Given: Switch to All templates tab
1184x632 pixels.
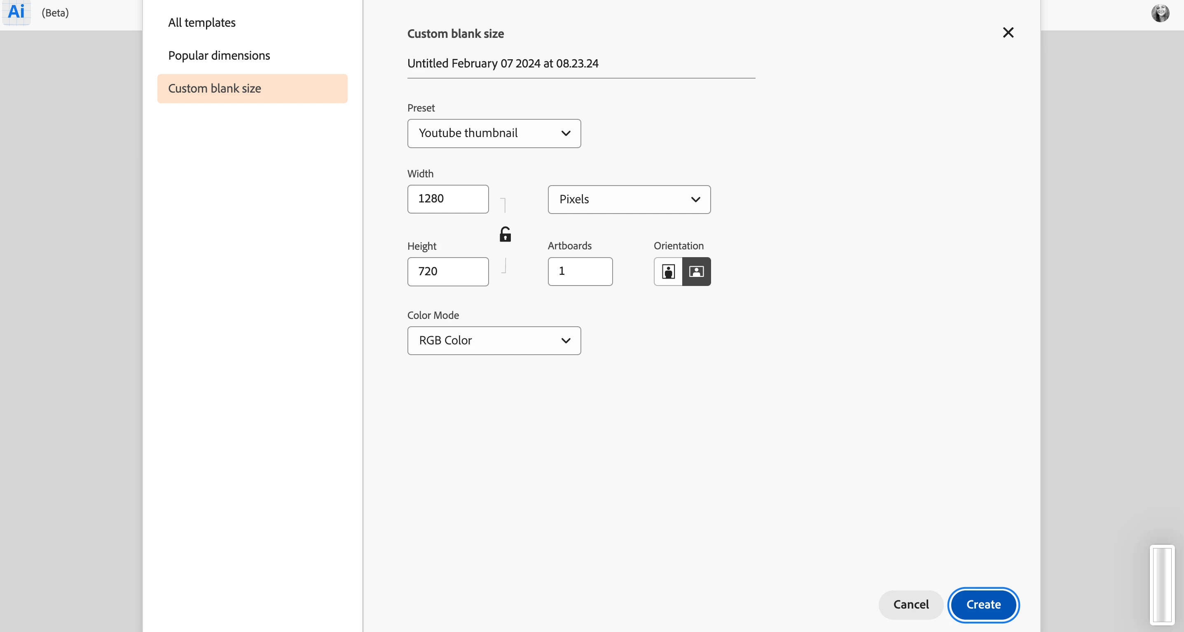Looking at the screenshot, I should click(202, 23).
